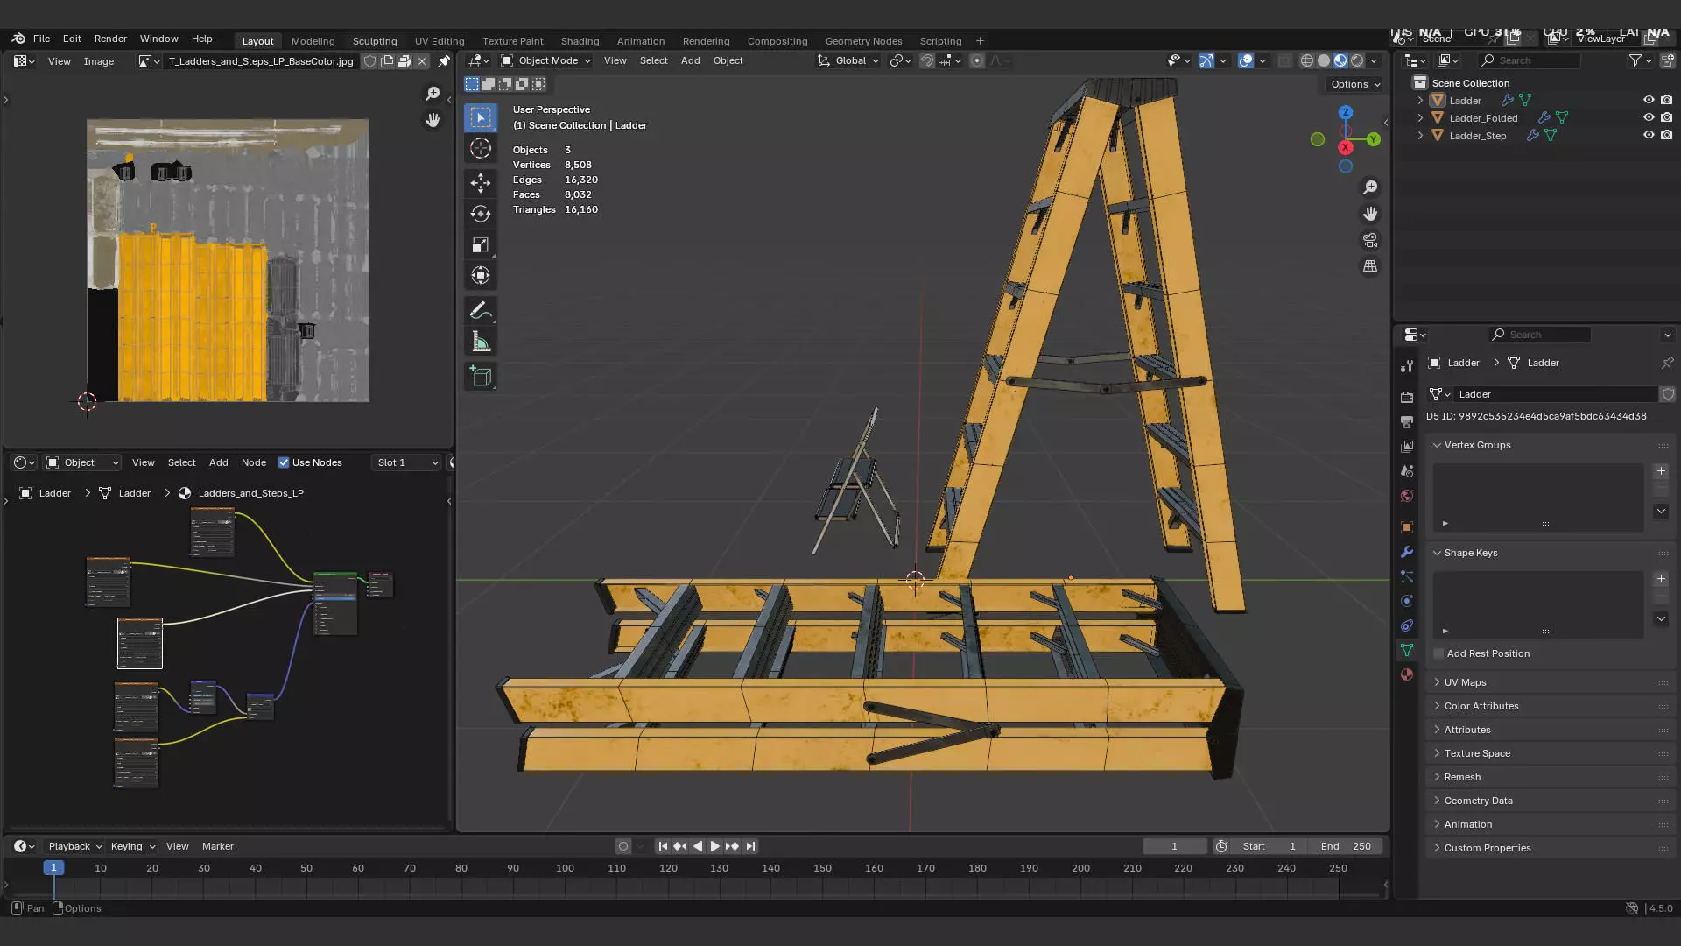
Task: Open the Material properties tab
Action: pos(1407,674)
